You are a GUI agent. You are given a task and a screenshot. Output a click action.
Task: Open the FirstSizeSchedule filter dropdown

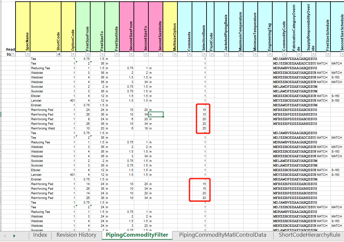pyautogui.click(x=328, y=54)
